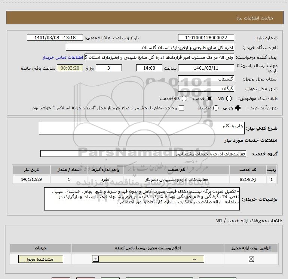The width and height of the screenshot is (288, 279).
Task: Click the گروه خدمت field
Action: 143,154
